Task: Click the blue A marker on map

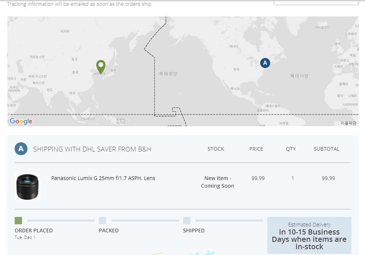Action: point(265,63)
